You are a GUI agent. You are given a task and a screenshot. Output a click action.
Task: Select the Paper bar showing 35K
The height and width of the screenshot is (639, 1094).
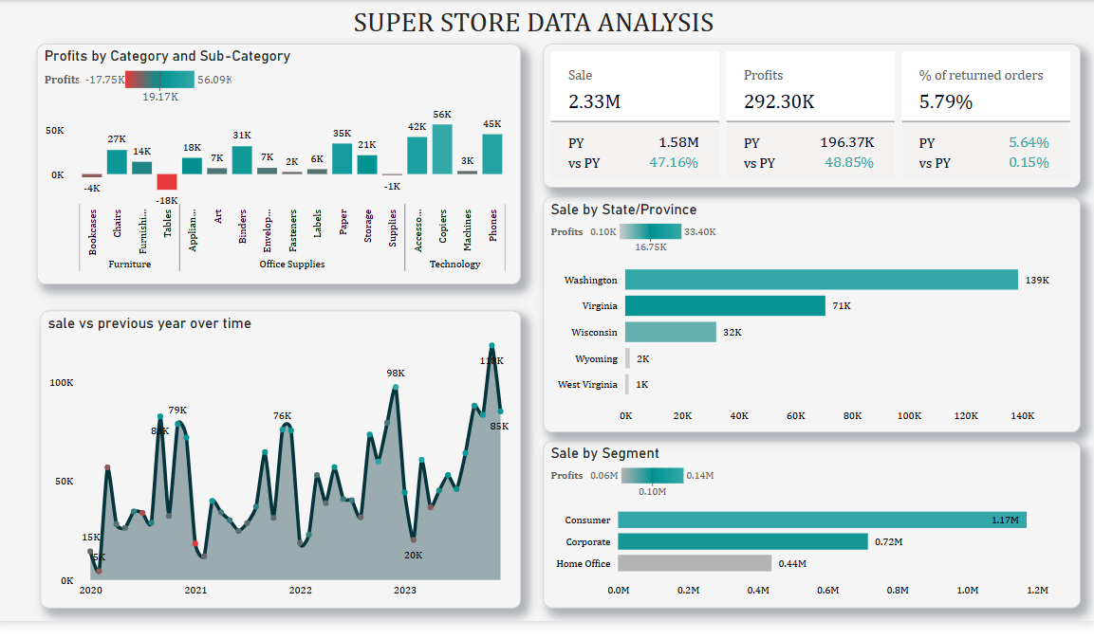tap(342, 158)
